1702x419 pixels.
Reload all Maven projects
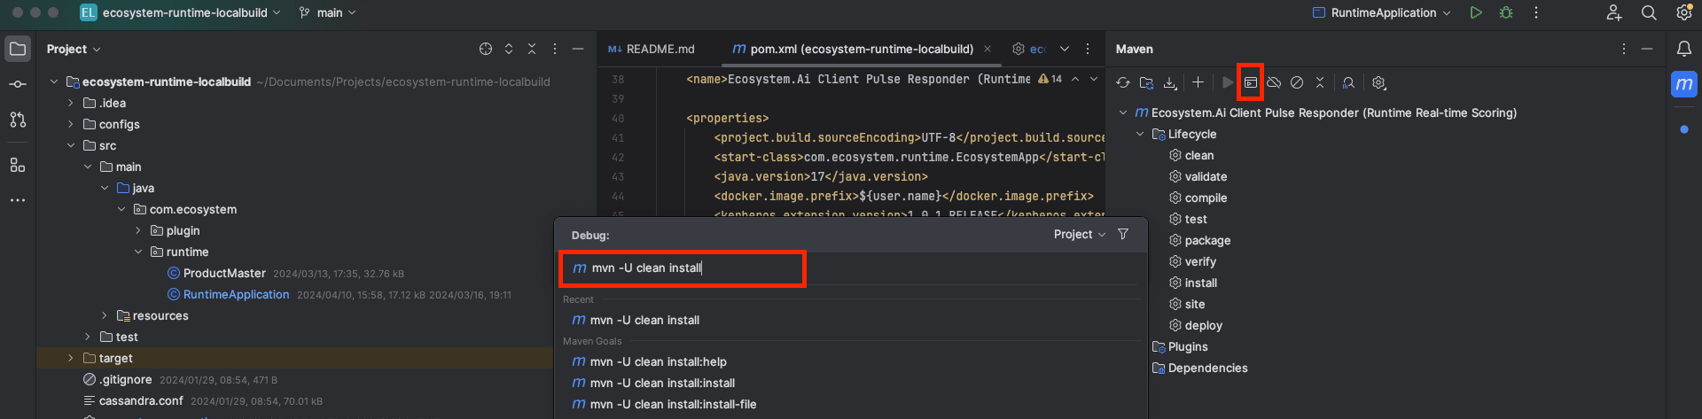[x=1123, y=82]
